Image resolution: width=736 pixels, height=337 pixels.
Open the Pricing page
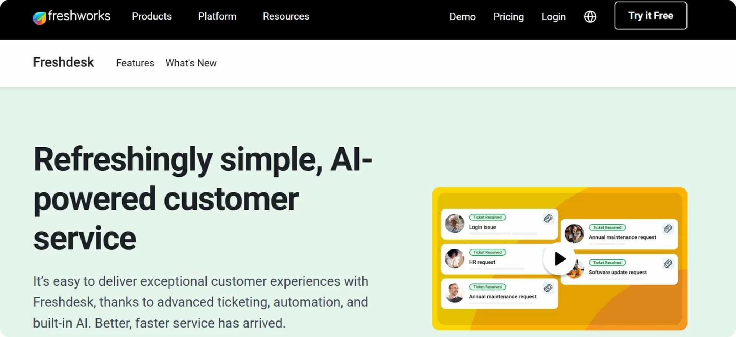509,17
